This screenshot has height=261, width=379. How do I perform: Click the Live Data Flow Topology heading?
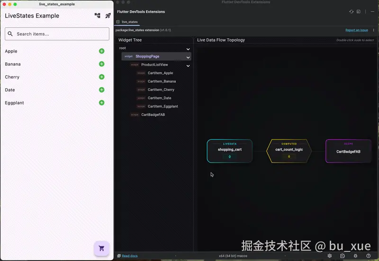(221, 40)
